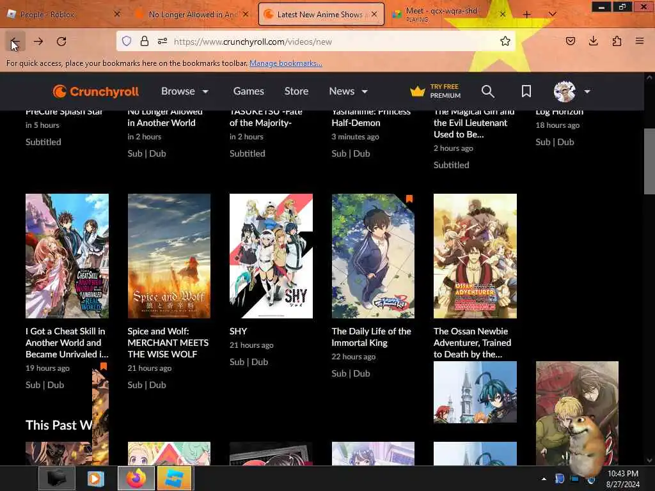Open the media player taskbar icon
This screenshot has height=491, width=655.
coord(96,478)
